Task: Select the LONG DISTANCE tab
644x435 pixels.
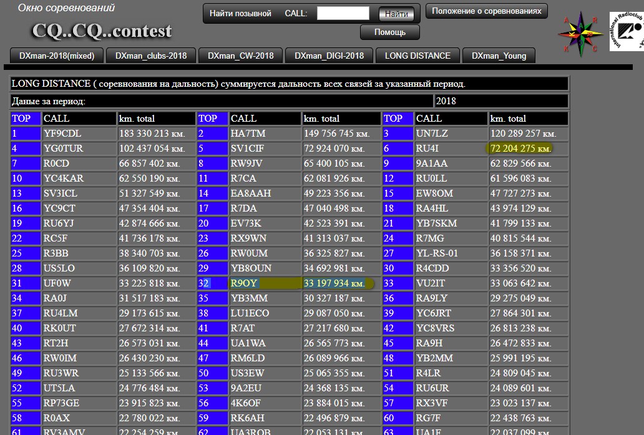Action: pyautogui.click(x=417, y=56)
